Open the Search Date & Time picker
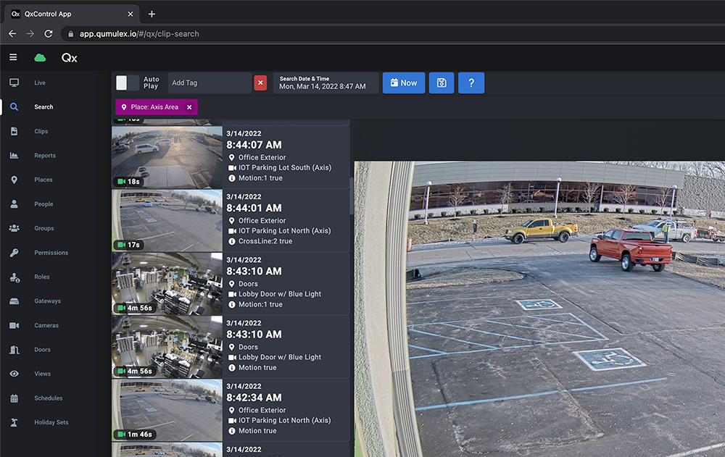The width and height of the screenshot is (725, 457). point(326,83)
